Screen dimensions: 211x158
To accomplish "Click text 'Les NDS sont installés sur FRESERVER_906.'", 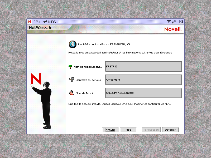I will (x=104, y=45).
